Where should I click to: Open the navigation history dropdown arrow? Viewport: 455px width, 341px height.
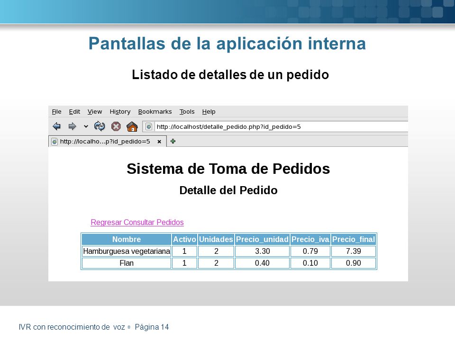pos(86,126)
